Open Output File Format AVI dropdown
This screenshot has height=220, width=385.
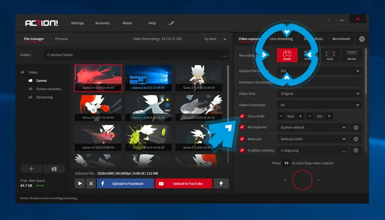(x=319, y=71)
